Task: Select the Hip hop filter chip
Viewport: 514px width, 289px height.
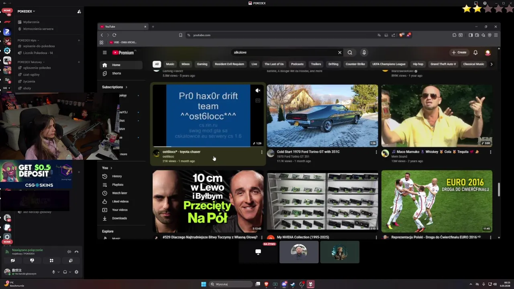Action: [x=418, y=64]
